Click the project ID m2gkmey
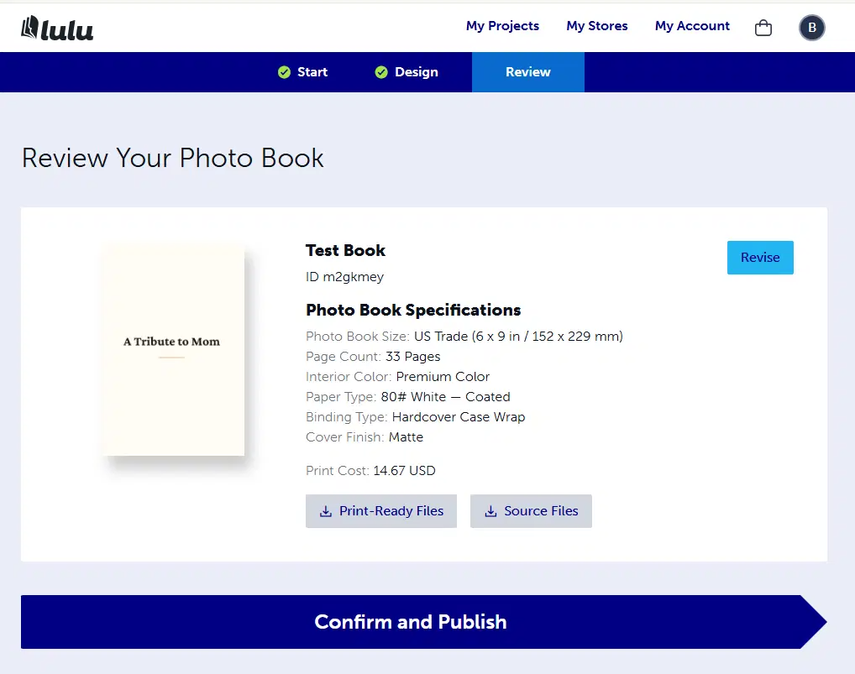Viewport: 855px width, 674px height. [x=344, y=277]
